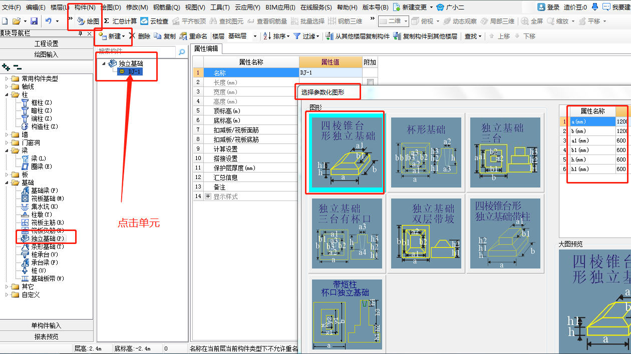
Task: Open 云检查 cloud check
Action: pos(154,21)
